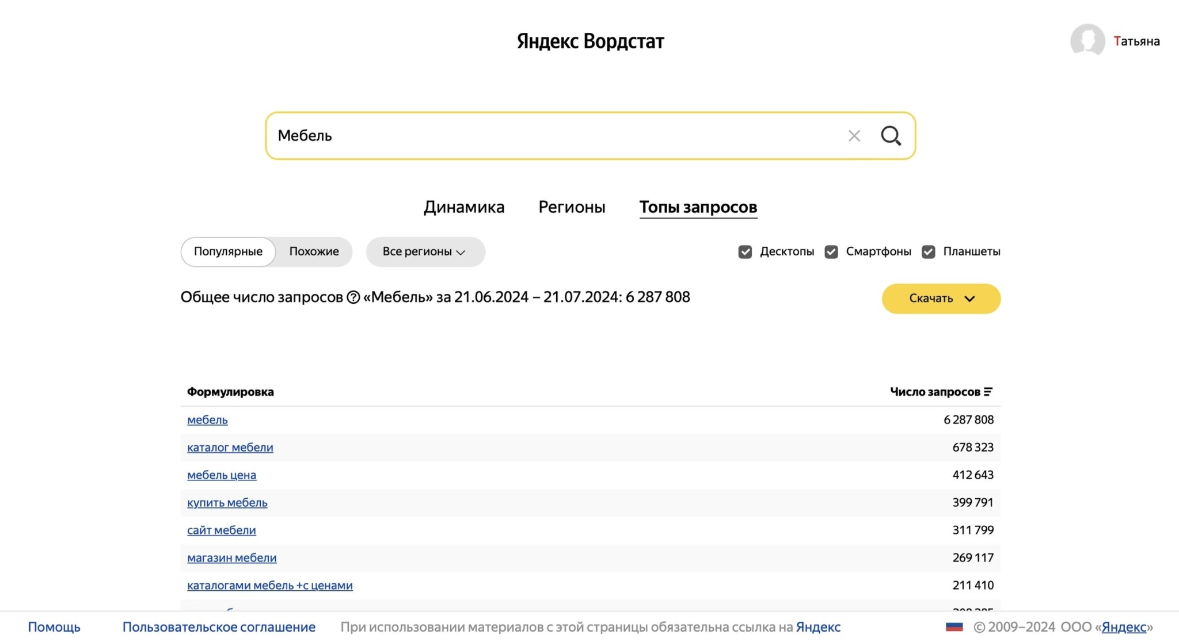The width and height of the screenshot is (1179, 642).
Task: Click the Яндекс Вордстат logo
Action: [590, 41]
